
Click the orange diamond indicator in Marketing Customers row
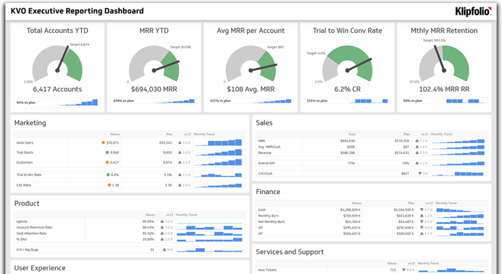click(x=107, y=162)
